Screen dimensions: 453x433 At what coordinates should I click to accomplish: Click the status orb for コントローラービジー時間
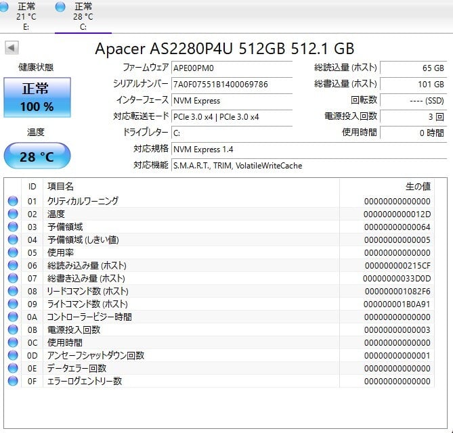point(13,317)
